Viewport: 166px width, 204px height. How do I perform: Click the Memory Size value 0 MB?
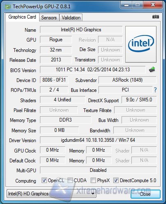(x=59, y=130)
